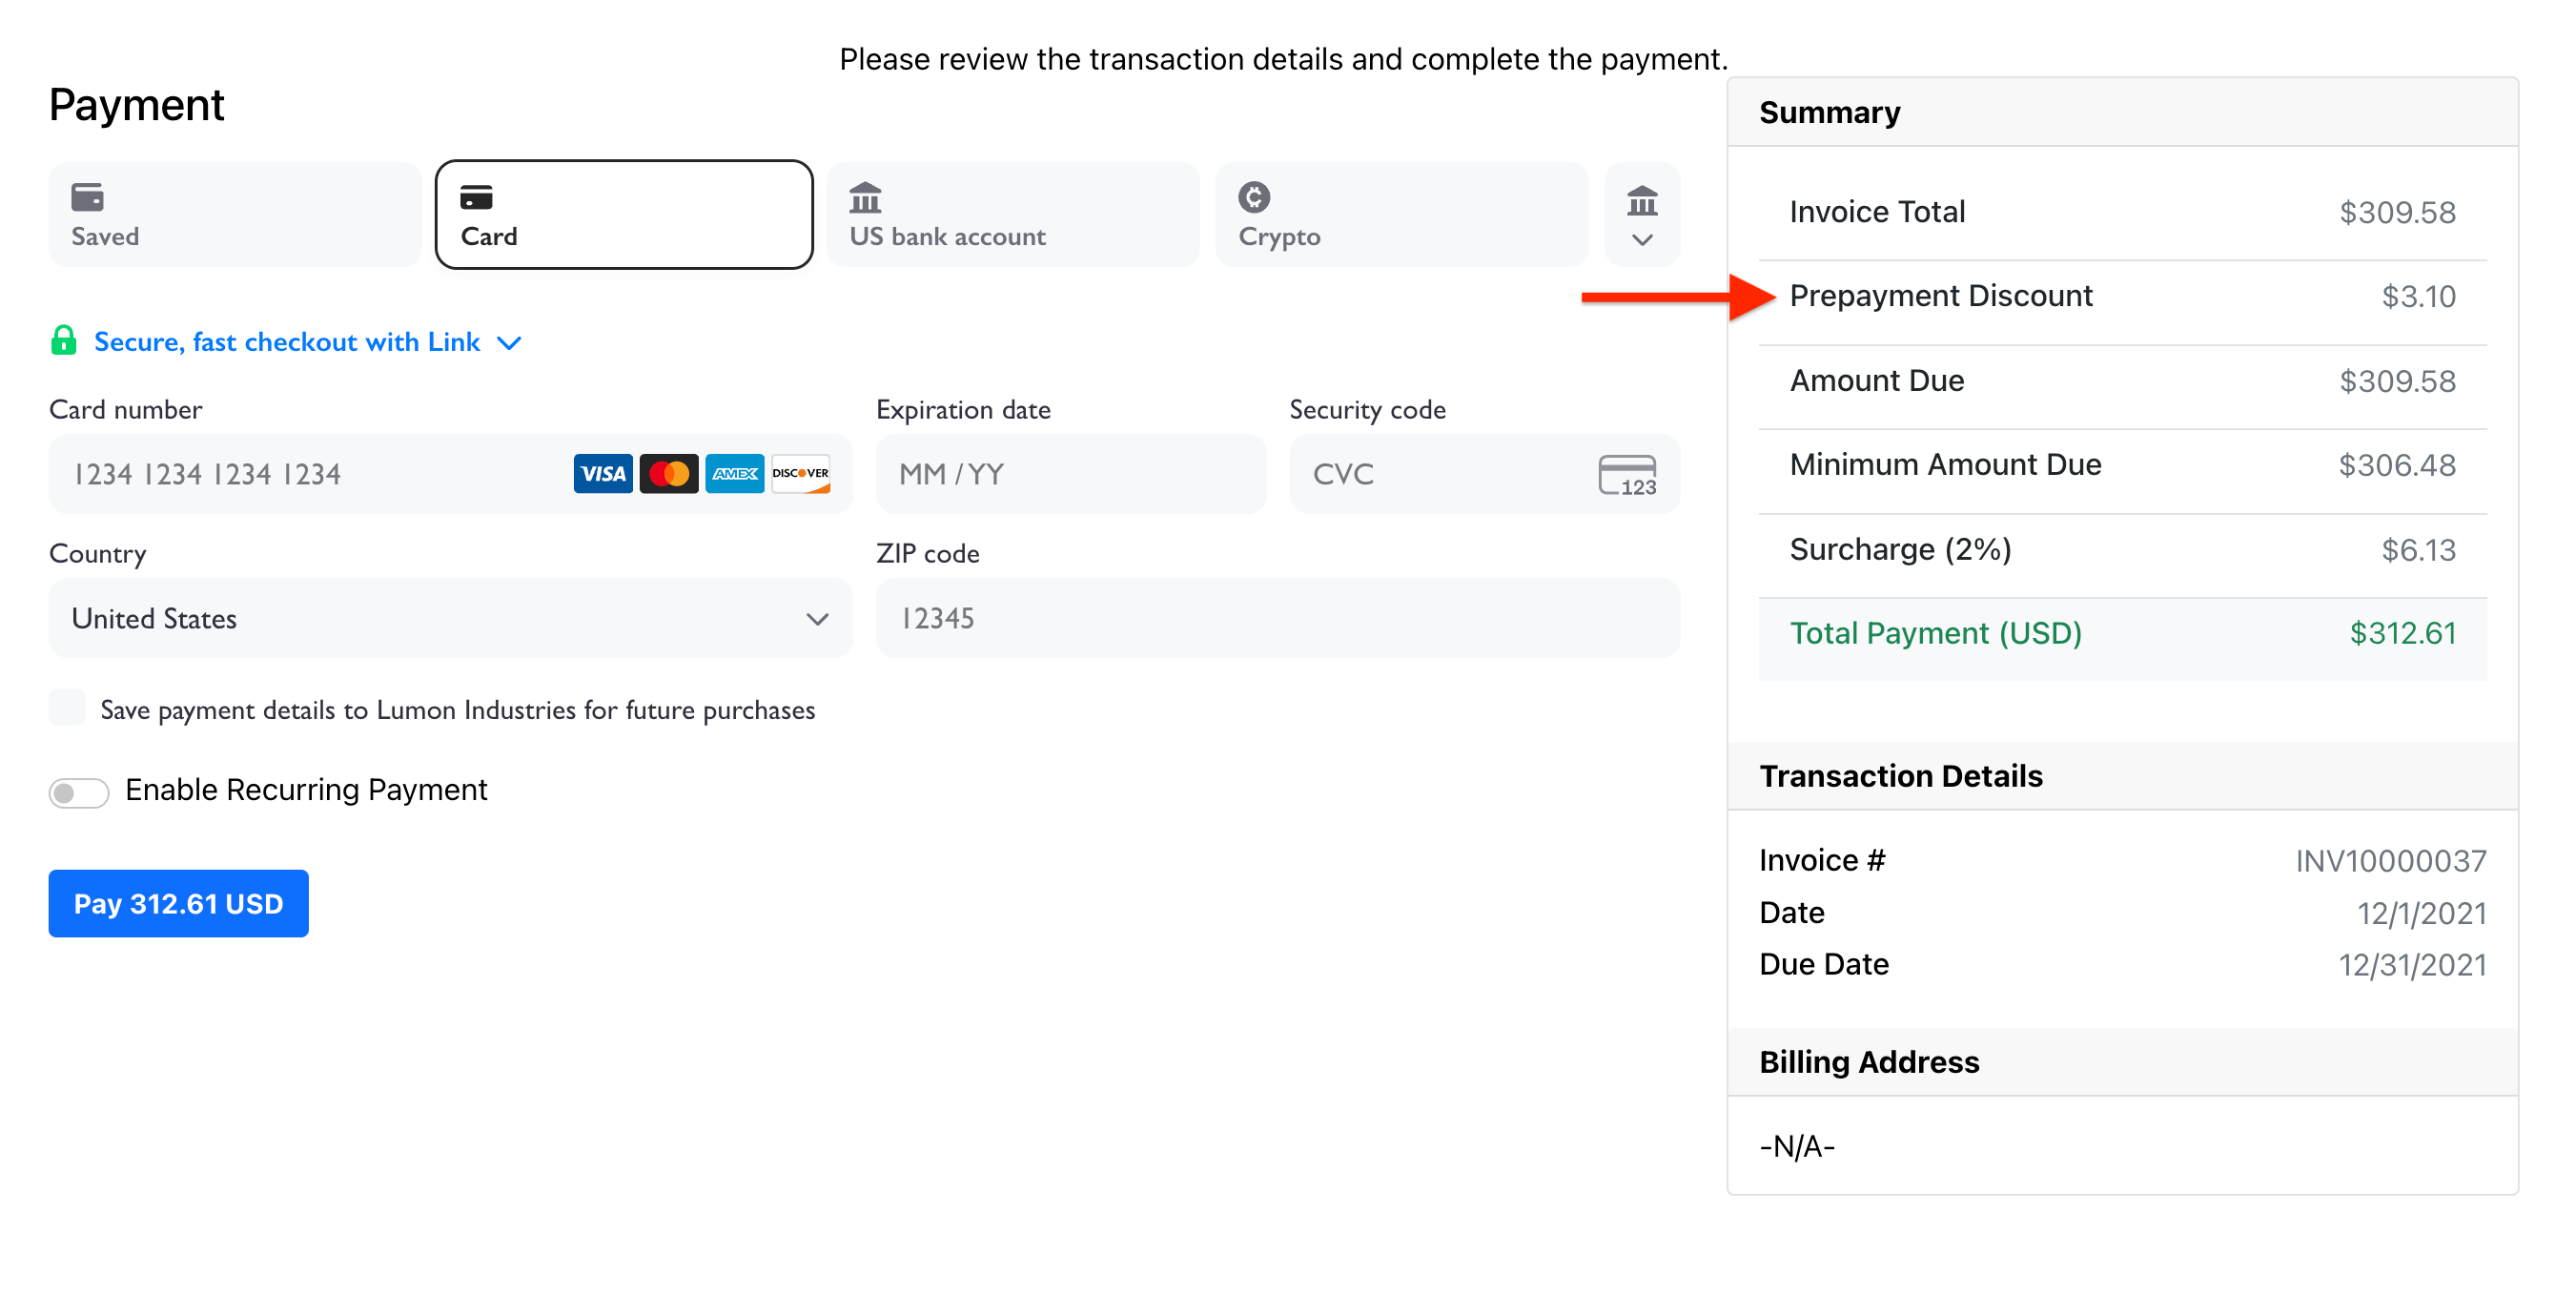Choose the US bank account payment icon
The width and height of the screenshot is (2576, 1295).
(866, 197)
